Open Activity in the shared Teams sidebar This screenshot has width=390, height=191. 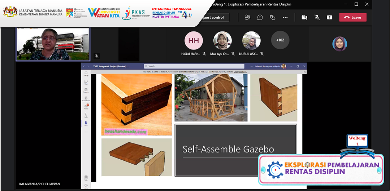(x=86, y=74)
